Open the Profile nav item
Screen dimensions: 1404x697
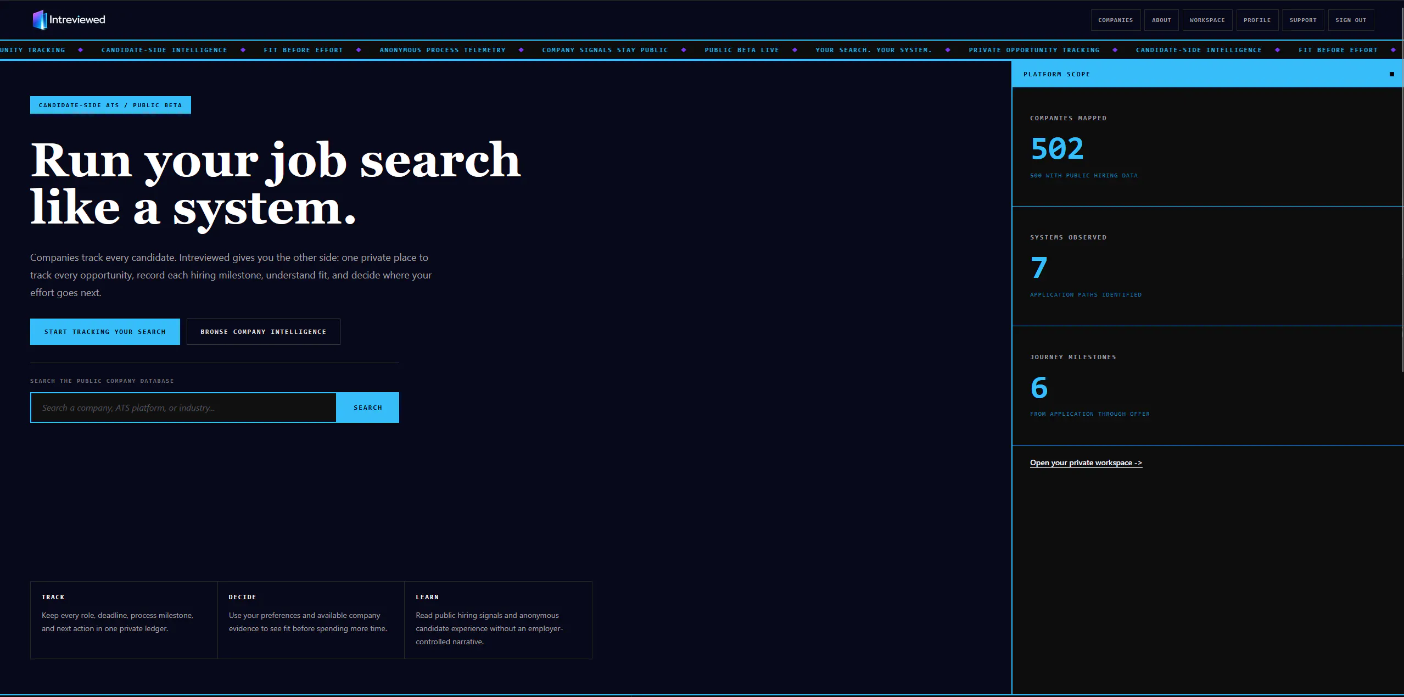[1257, 20]
